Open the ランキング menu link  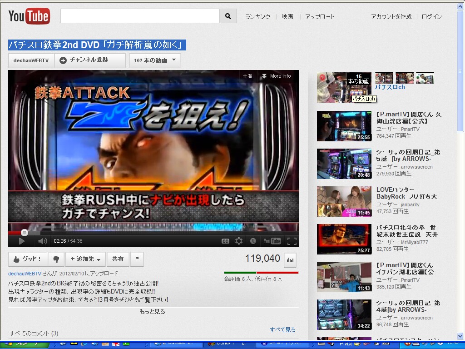(x=258, y=17)
